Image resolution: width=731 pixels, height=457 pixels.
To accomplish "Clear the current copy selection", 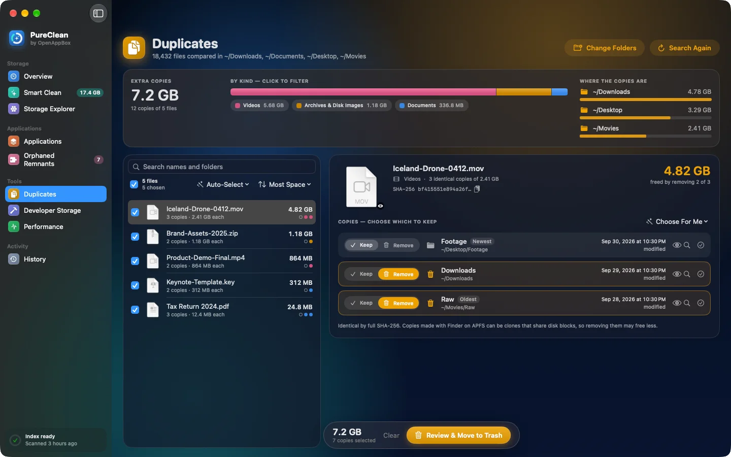I will [x=391, y=435].
